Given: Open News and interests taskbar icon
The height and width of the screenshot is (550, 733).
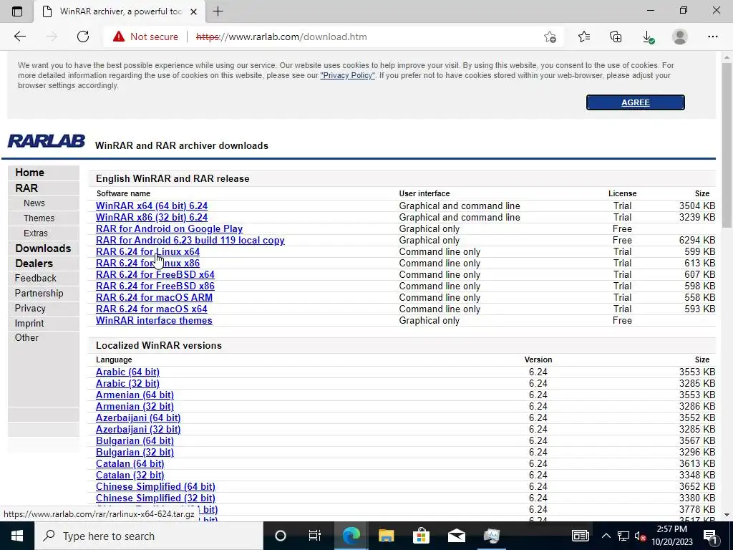Looking at the screenshot, I should tap(580, 536).
